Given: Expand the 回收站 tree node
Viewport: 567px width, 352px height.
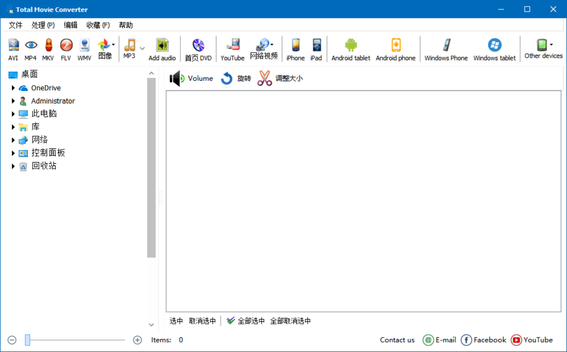Looking at the screenshot, I should click(x=13, y=166).
